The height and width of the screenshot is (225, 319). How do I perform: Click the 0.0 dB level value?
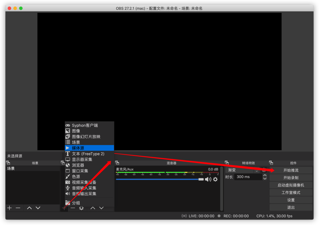click(x=213, y=169)
